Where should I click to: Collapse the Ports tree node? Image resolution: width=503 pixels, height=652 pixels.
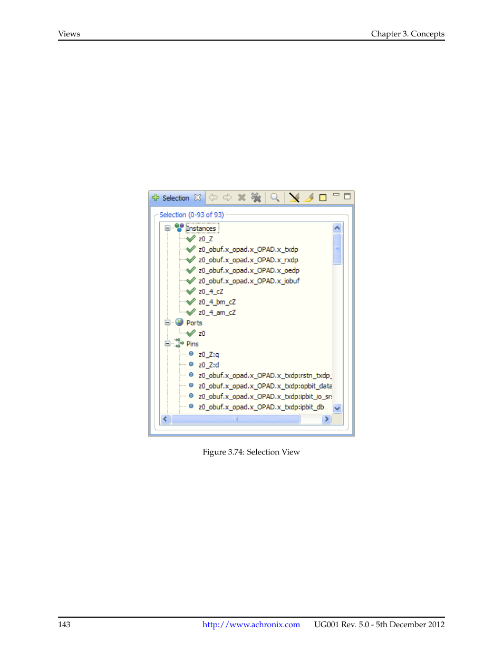(x=167, y=322)
